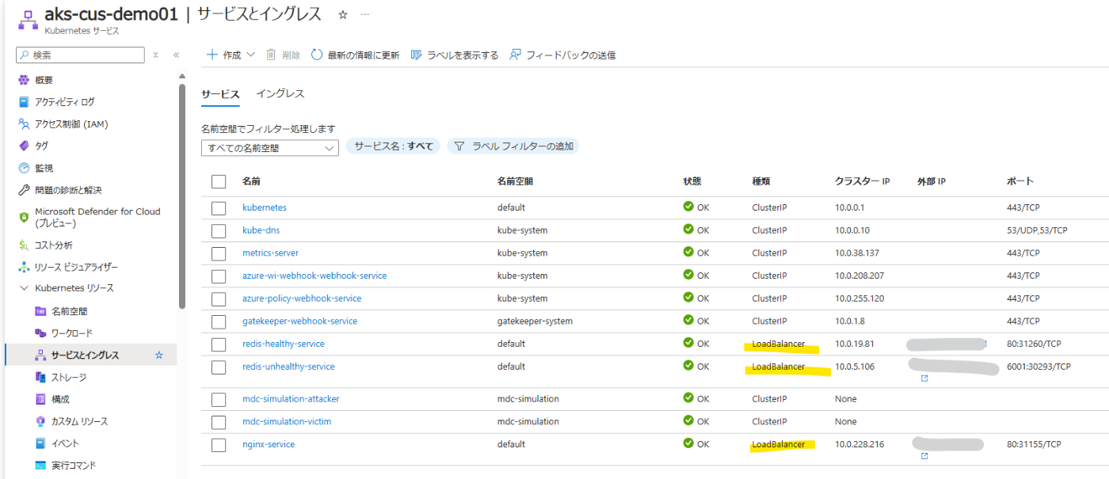Screen dimensions: 1109x479
Task: Click the pinned star on サービスとイングレス
Action: [158, 355]
